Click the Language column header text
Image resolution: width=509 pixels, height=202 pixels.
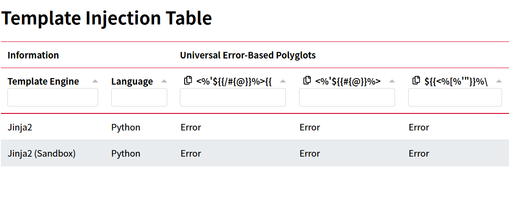point(132,82)
